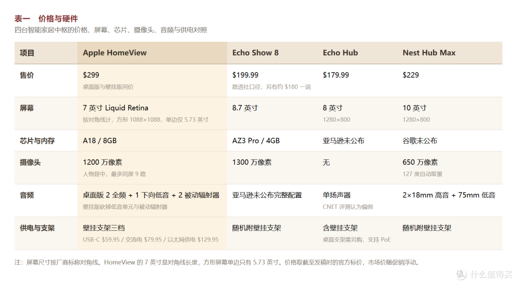Click the "A18 / 8GB" chip cell
The height and width of the screenshot is (285, 517).
(x=100, y=140)
